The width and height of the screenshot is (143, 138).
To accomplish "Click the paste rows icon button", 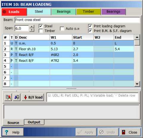I will [17, 97].
